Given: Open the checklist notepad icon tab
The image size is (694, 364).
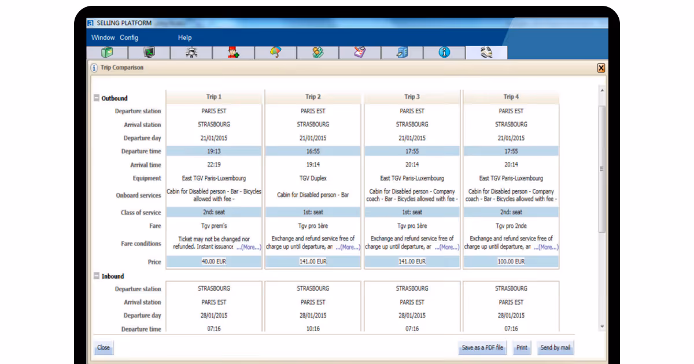Looking at the screenshot, I should [x=360, y=53].
